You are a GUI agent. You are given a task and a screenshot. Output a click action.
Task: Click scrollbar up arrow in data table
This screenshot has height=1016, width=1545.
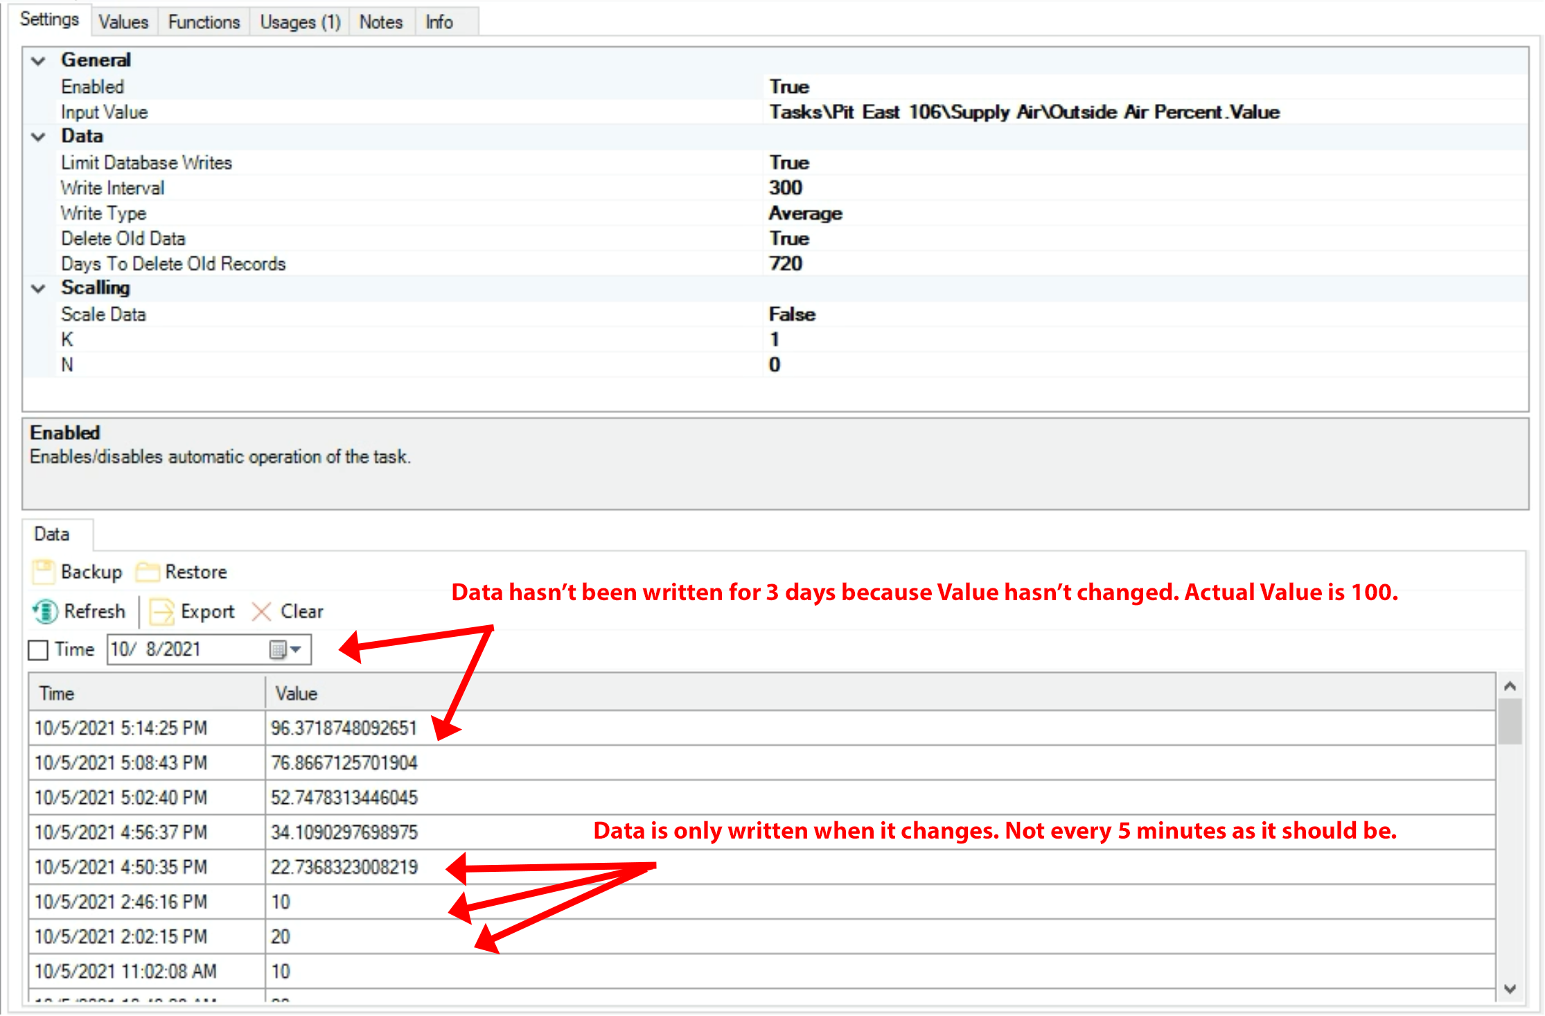(x=1510, y=686)
